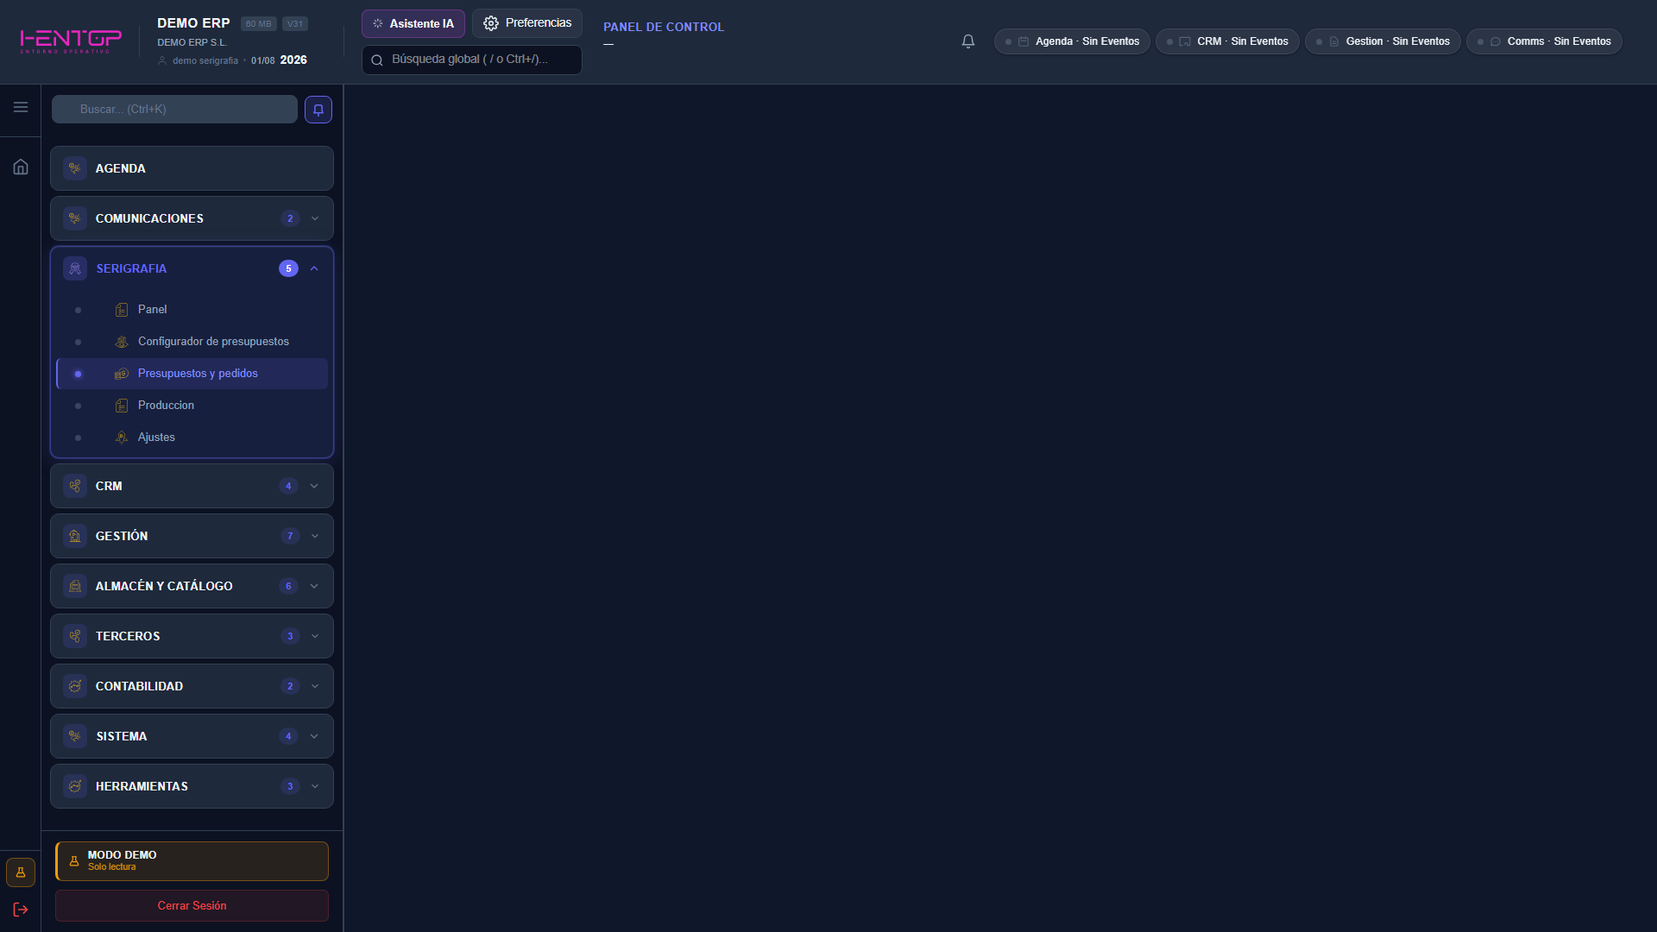Click CRM · Sin Eventos pill
The width and height of the screenshot is (1657, 932).
(1227, 41)
